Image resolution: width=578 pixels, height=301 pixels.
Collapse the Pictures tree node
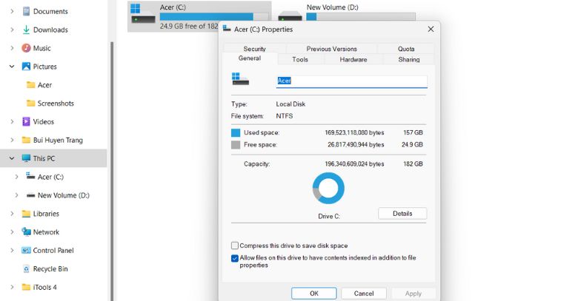point(12,67)
